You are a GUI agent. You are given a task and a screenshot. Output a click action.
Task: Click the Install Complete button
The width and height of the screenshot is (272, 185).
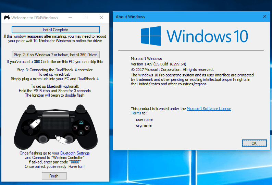tap(55, 30)
